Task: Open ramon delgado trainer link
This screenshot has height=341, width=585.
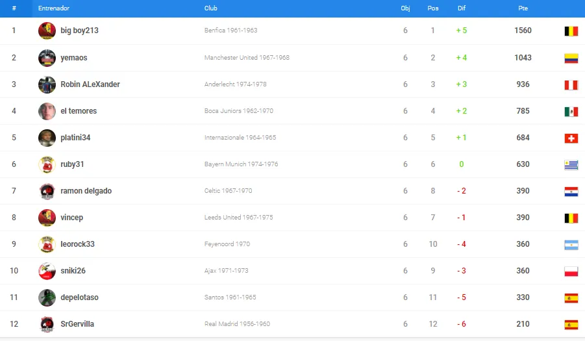Action: pyautogui.click(x=86, y=191)
